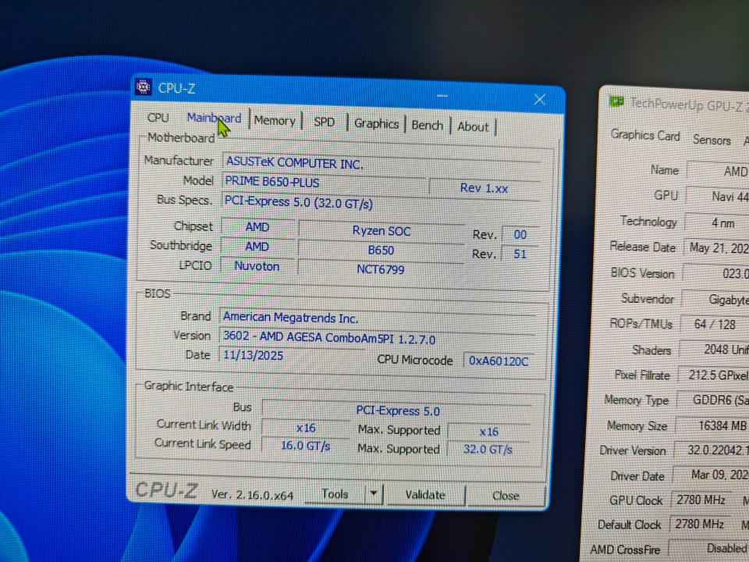Open the About tab
This screenshot has height=562, width=749.
473,126
